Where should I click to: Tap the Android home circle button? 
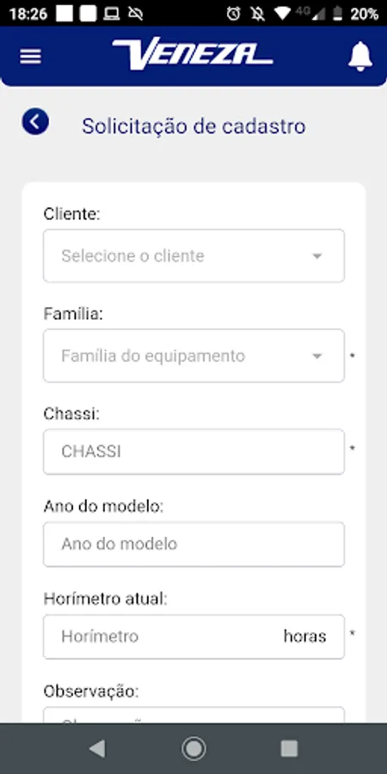tap(193, 749)
